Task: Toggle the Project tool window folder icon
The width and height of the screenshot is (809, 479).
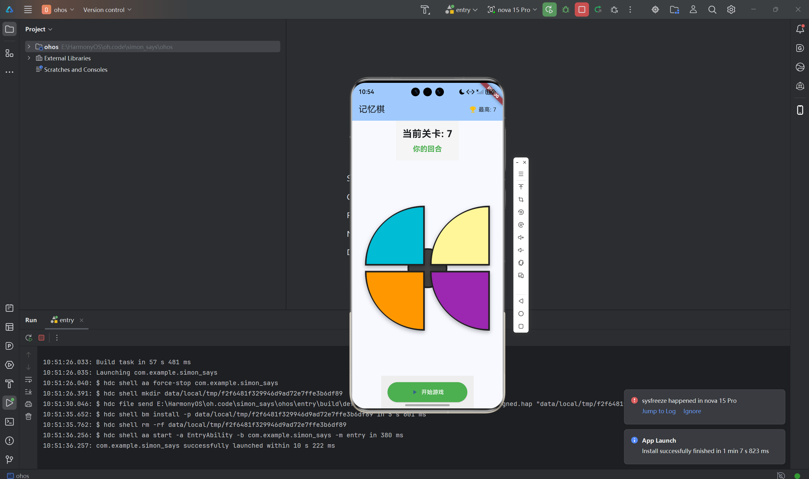Action: click(9, 29)
